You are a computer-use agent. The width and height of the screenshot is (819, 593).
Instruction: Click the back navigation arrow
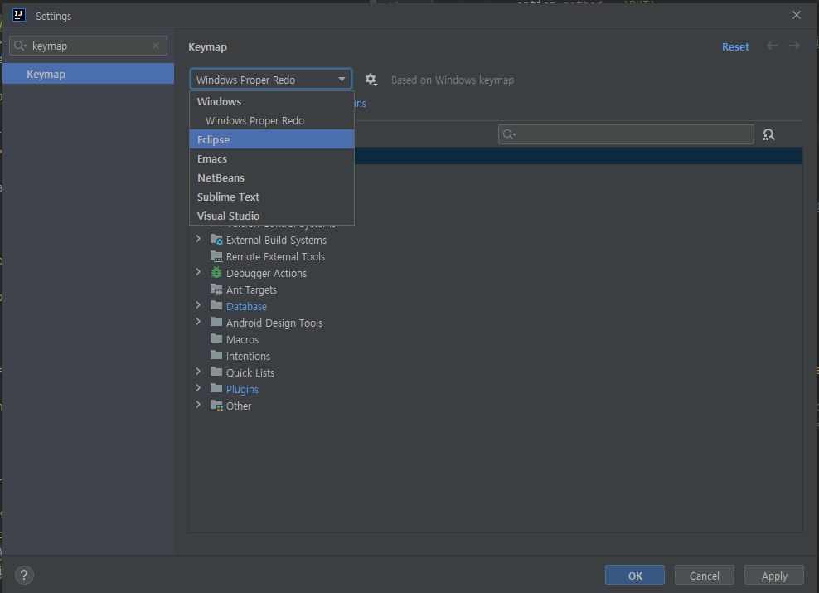(x=772, y=46)
